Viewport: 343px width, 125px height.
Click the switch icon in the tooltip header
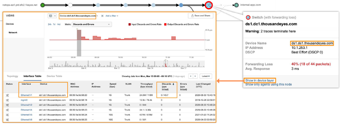click(x=248, y=17)
